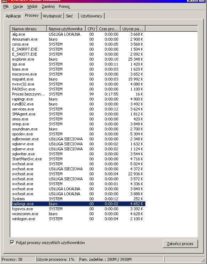Select the winlogon.exe process row

coord(79,219)
